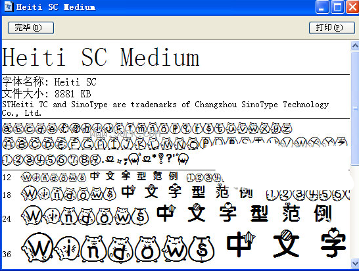359x271 pixels.
Task: Click the size label '12'
Action: pos(7,178)
